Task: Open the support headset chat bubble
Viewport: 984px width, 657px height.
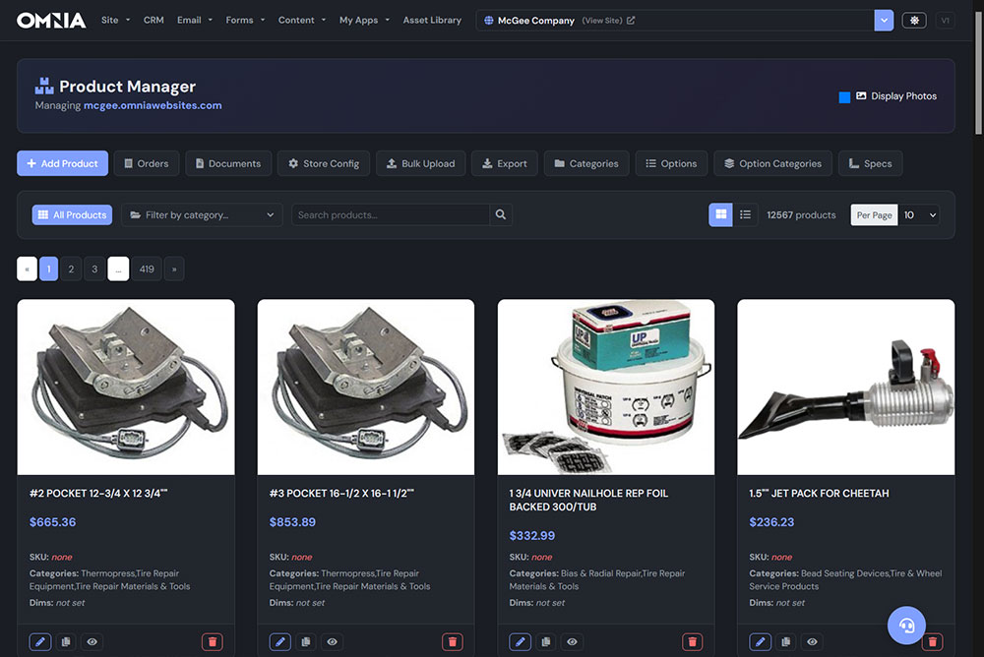Action: coord(906,625)
